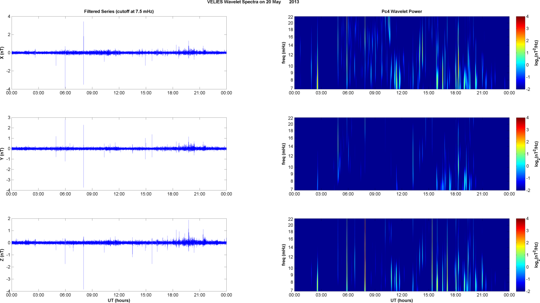Click UT (hours) label under Z time series
This screenshot has width=540, height=303.
(x=119, y=301)
